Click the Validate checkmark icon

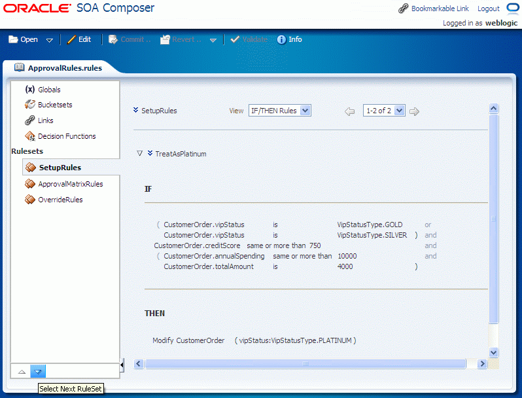click(x=235, y=39)
